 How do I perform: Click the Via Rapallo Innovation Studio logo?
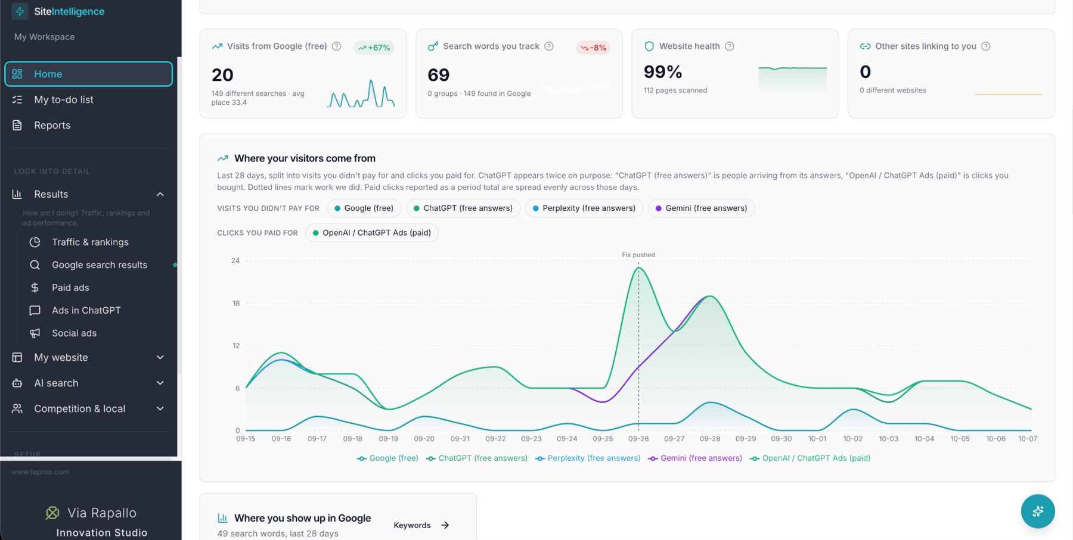97,522
